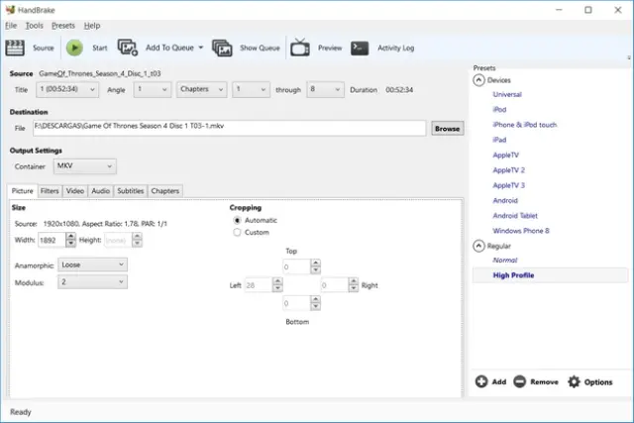Open the Show Queue icon
This screenshot has width=634, height=423.
(222, 47)
